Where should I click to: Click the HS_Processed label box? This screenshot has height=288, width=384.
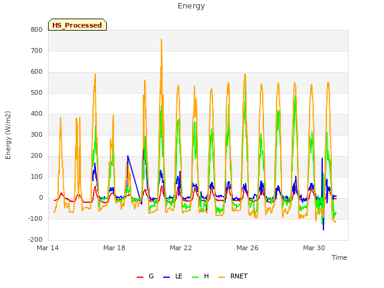[77, 25]
